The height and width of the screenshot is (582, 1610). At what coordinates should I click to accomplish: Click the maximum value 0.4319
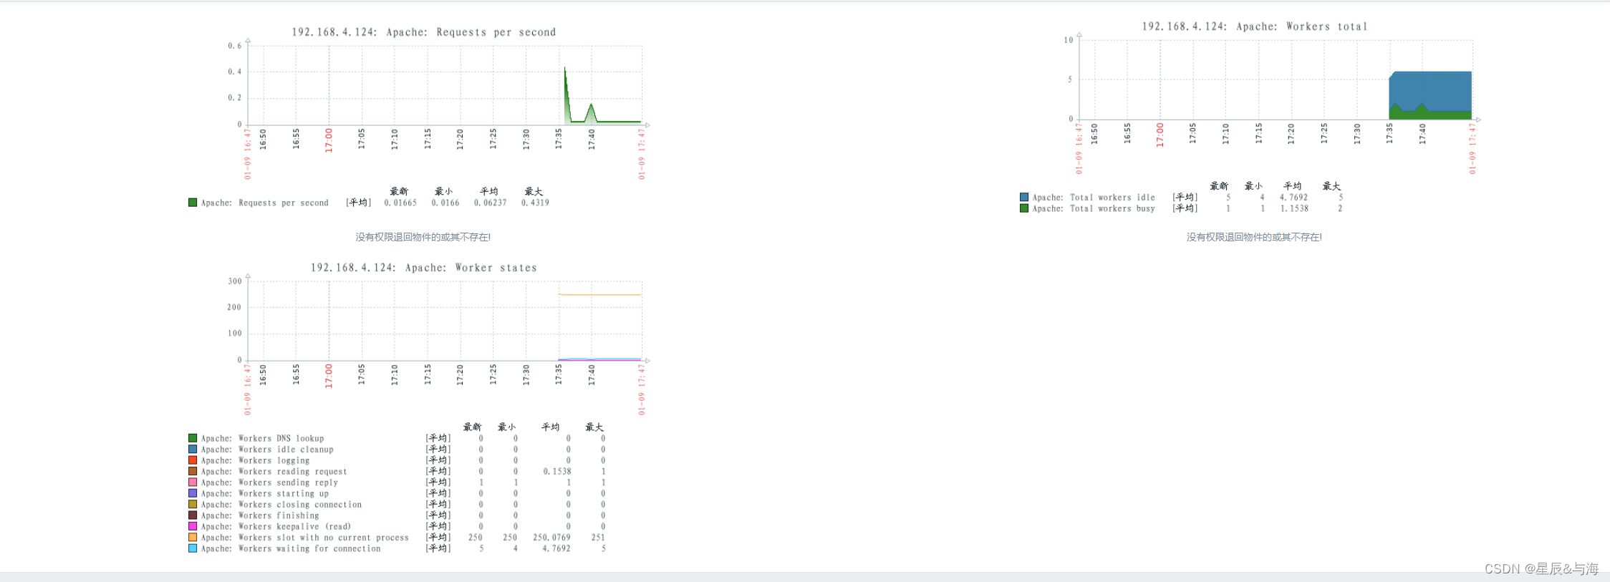pyautogui.click(x=536, y=203)
